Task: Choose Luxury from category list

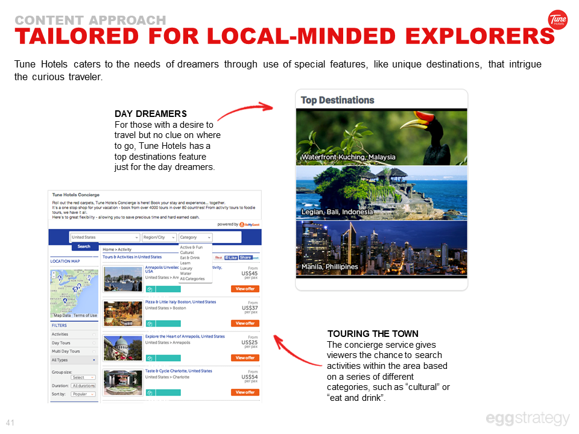Action: pyautogui.click(x=186, y=268)
